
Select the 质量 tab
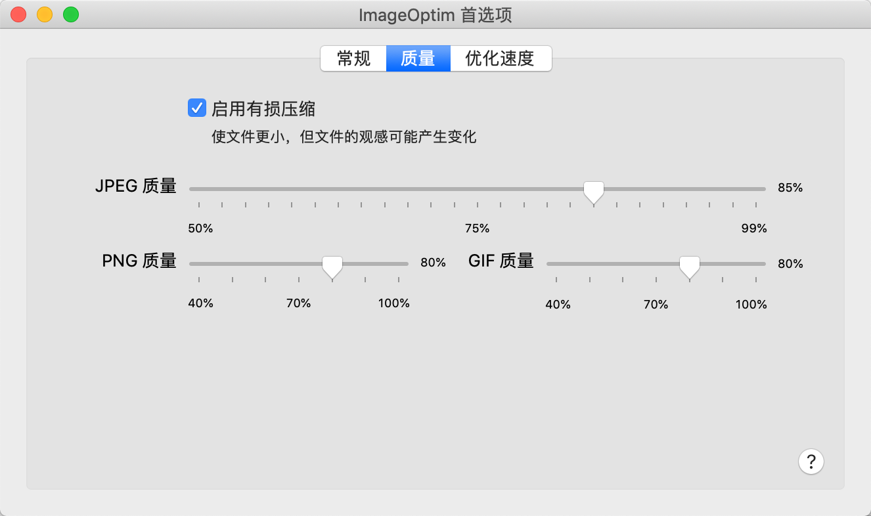pyautogui.click(x=418, y=58)
